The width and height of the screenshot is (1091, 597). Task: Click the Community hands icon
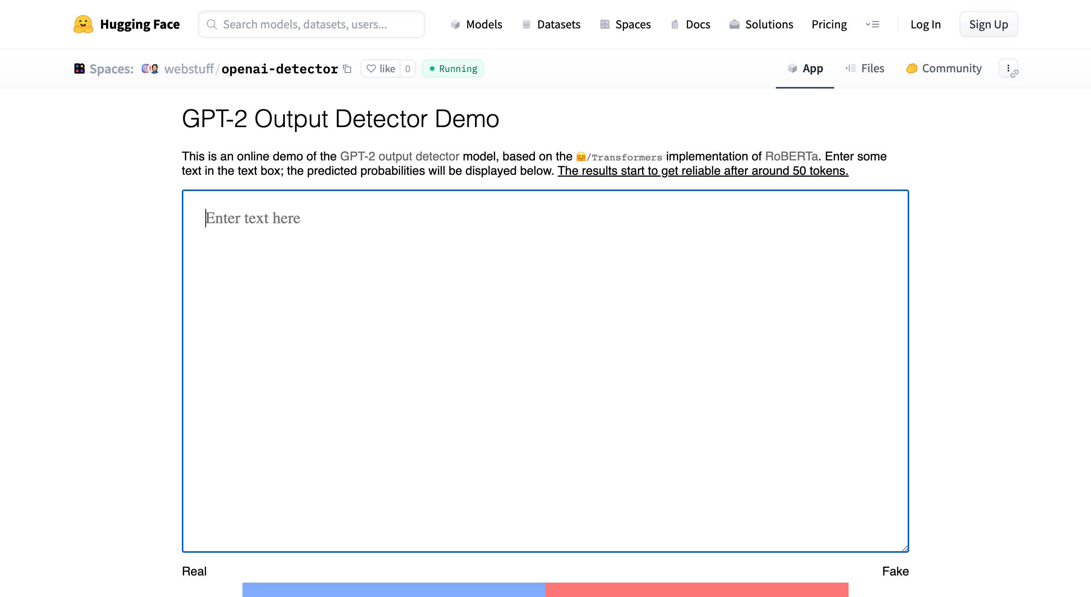coord(912,68)
